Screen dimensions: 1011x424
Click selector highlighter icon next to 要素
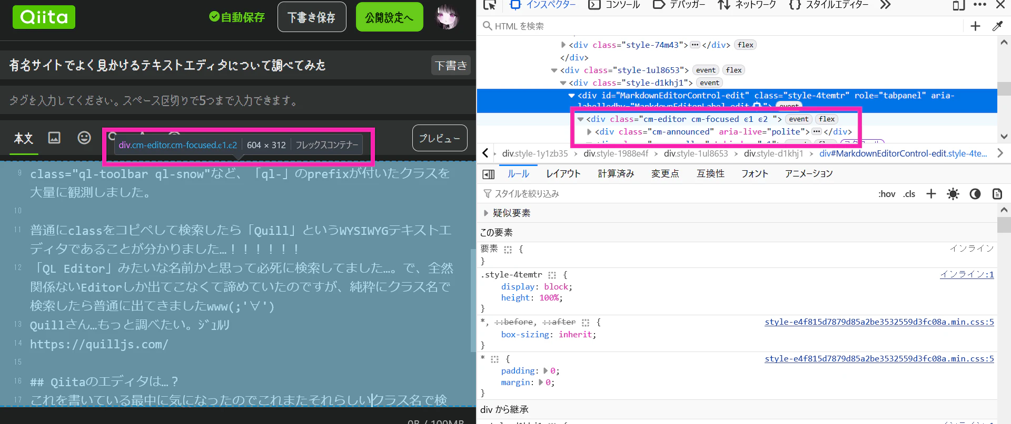[508, 250]
